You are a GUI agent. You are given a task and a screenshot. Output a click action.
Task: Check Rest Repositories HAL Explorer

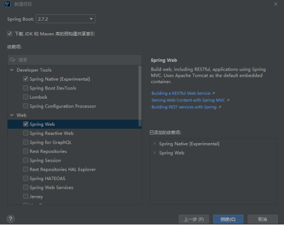pos(26,169)
